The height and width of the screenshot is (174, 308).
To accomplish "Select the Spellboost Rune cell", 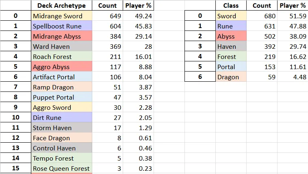I will click(61, 26).
